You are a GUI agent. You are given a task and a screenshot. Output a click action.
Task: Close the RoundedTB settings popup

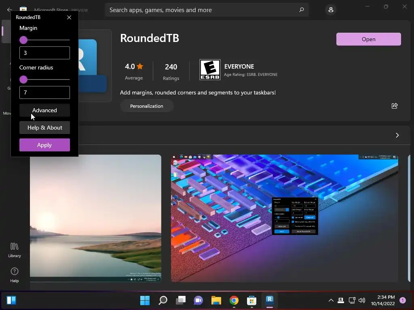69,17
